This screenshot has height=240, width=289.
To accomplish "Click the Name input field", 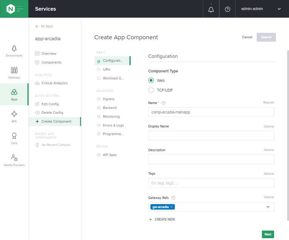I will pyautogui.click(x=211, y=112).
